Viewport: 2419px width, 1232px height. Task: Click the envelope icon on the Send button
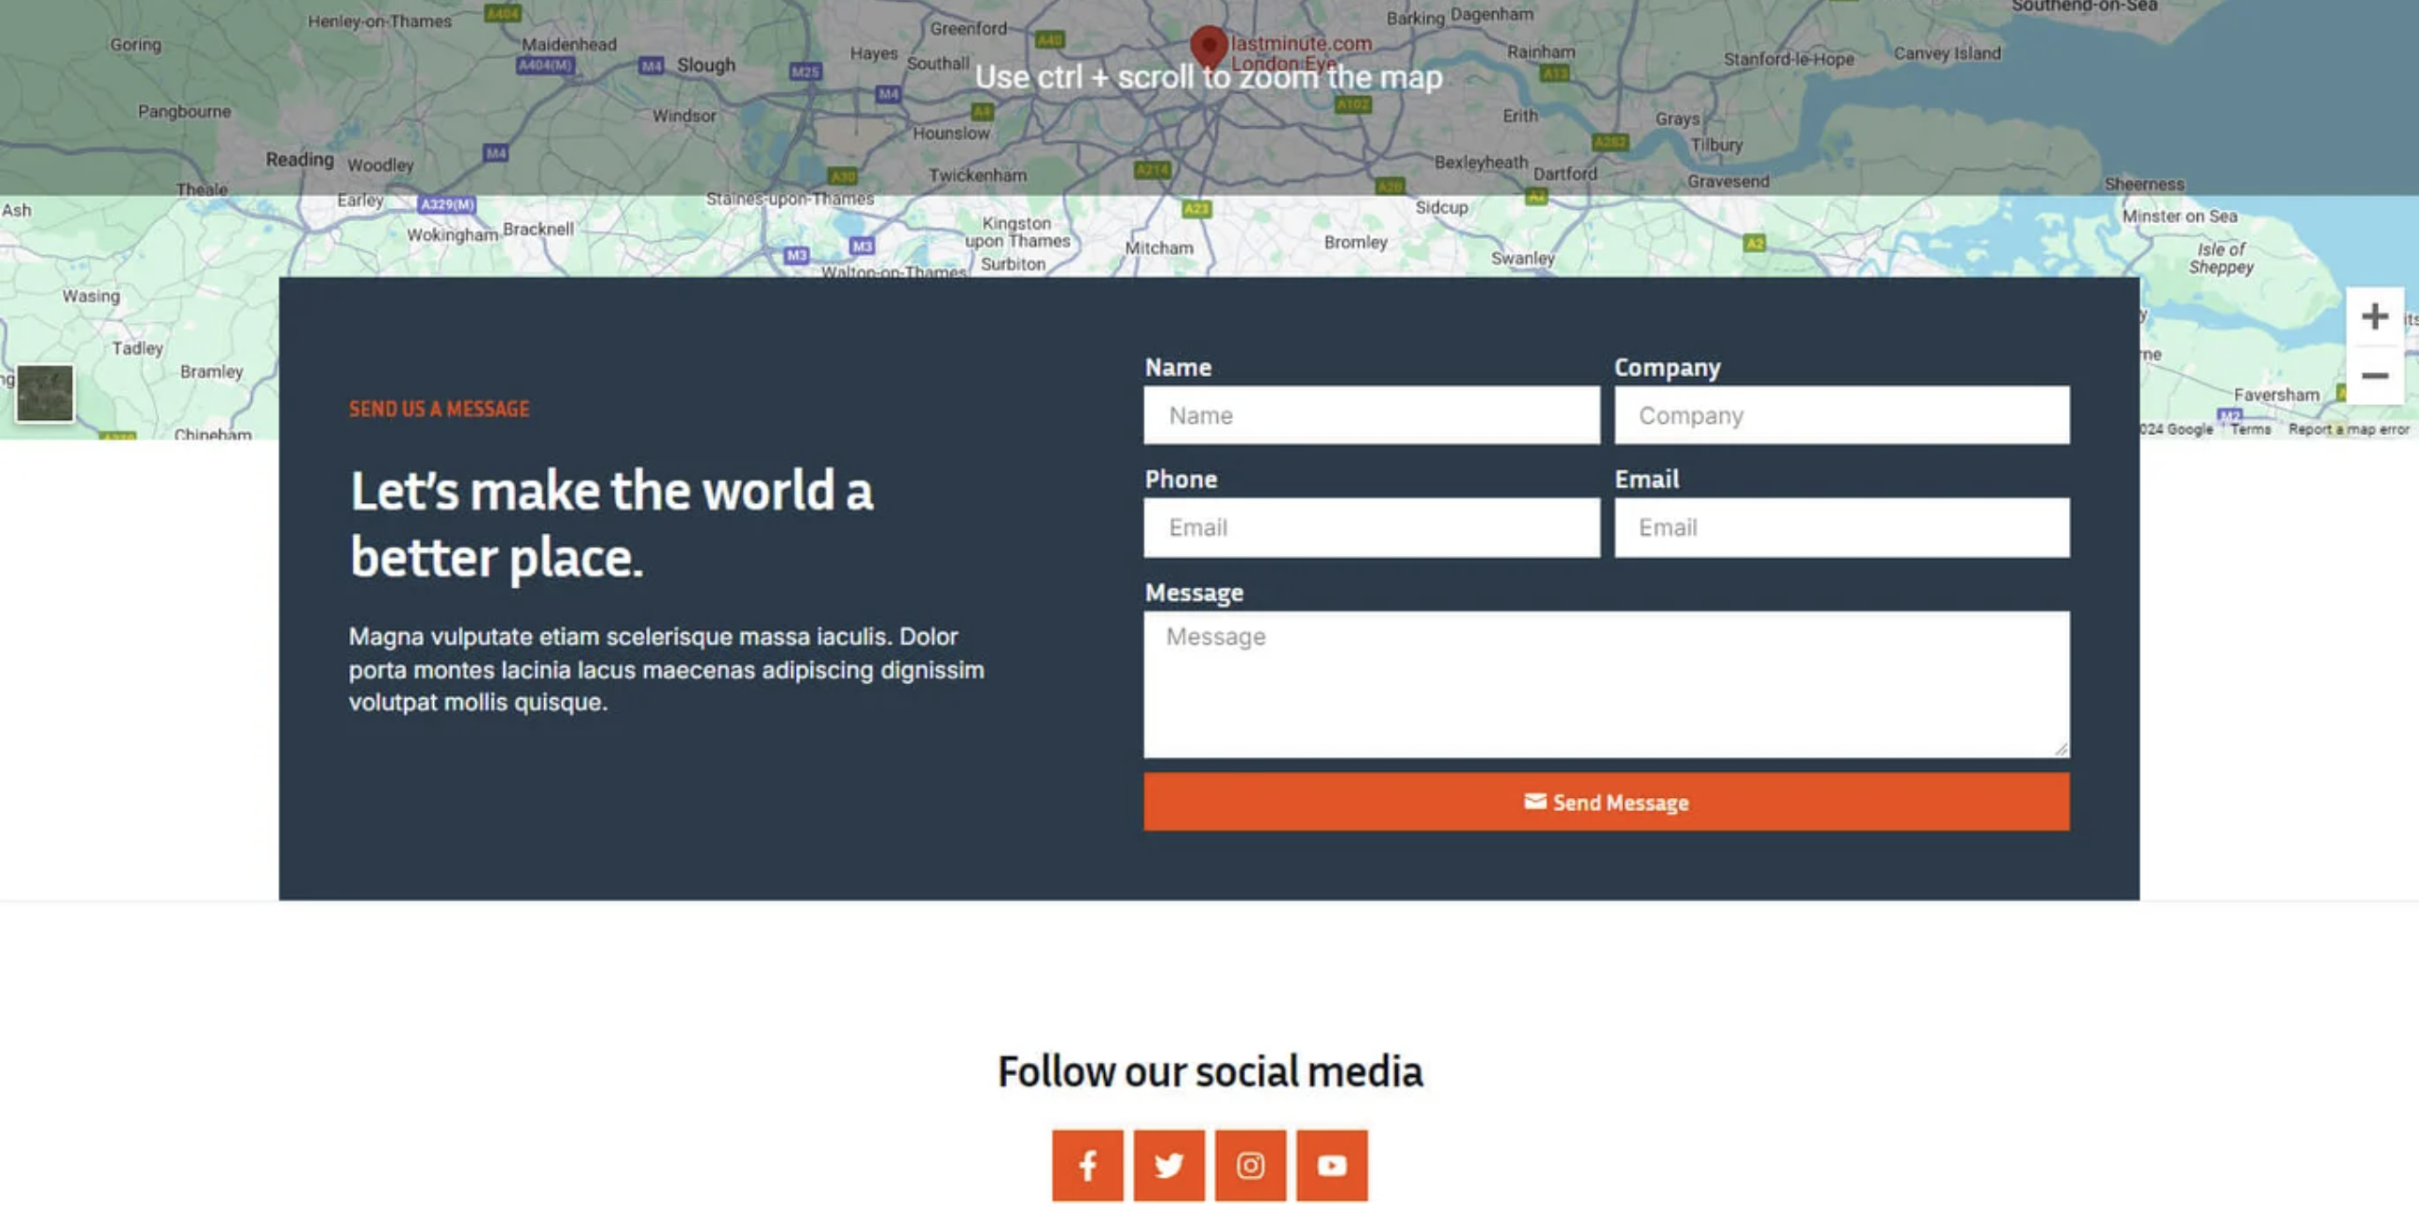point(1534,801)
